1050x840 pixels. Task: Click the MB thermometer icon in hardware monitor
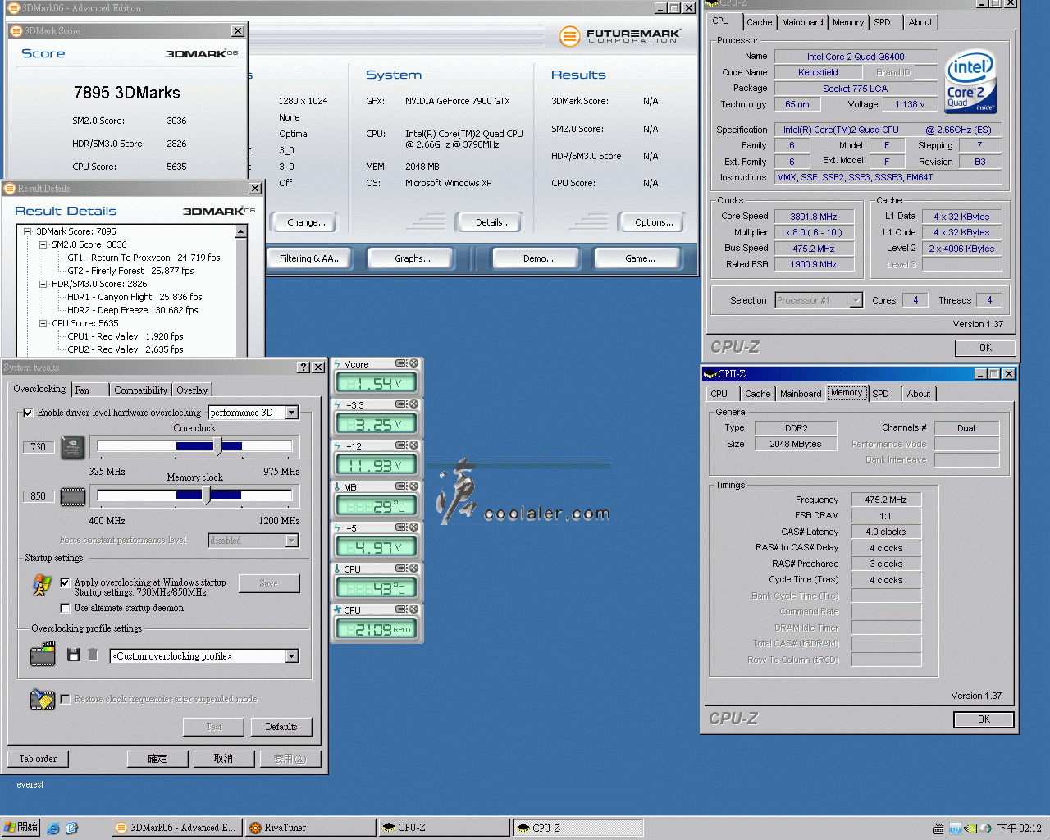pos(336,486)
